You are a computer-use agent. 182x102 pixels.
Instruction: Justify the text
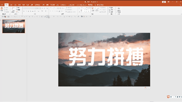point(57,11)
